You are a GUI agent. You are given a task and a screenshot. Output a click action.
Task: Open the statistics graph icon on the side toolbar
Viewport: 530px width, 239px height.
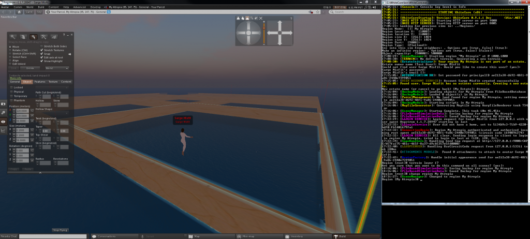click(3, 130)
